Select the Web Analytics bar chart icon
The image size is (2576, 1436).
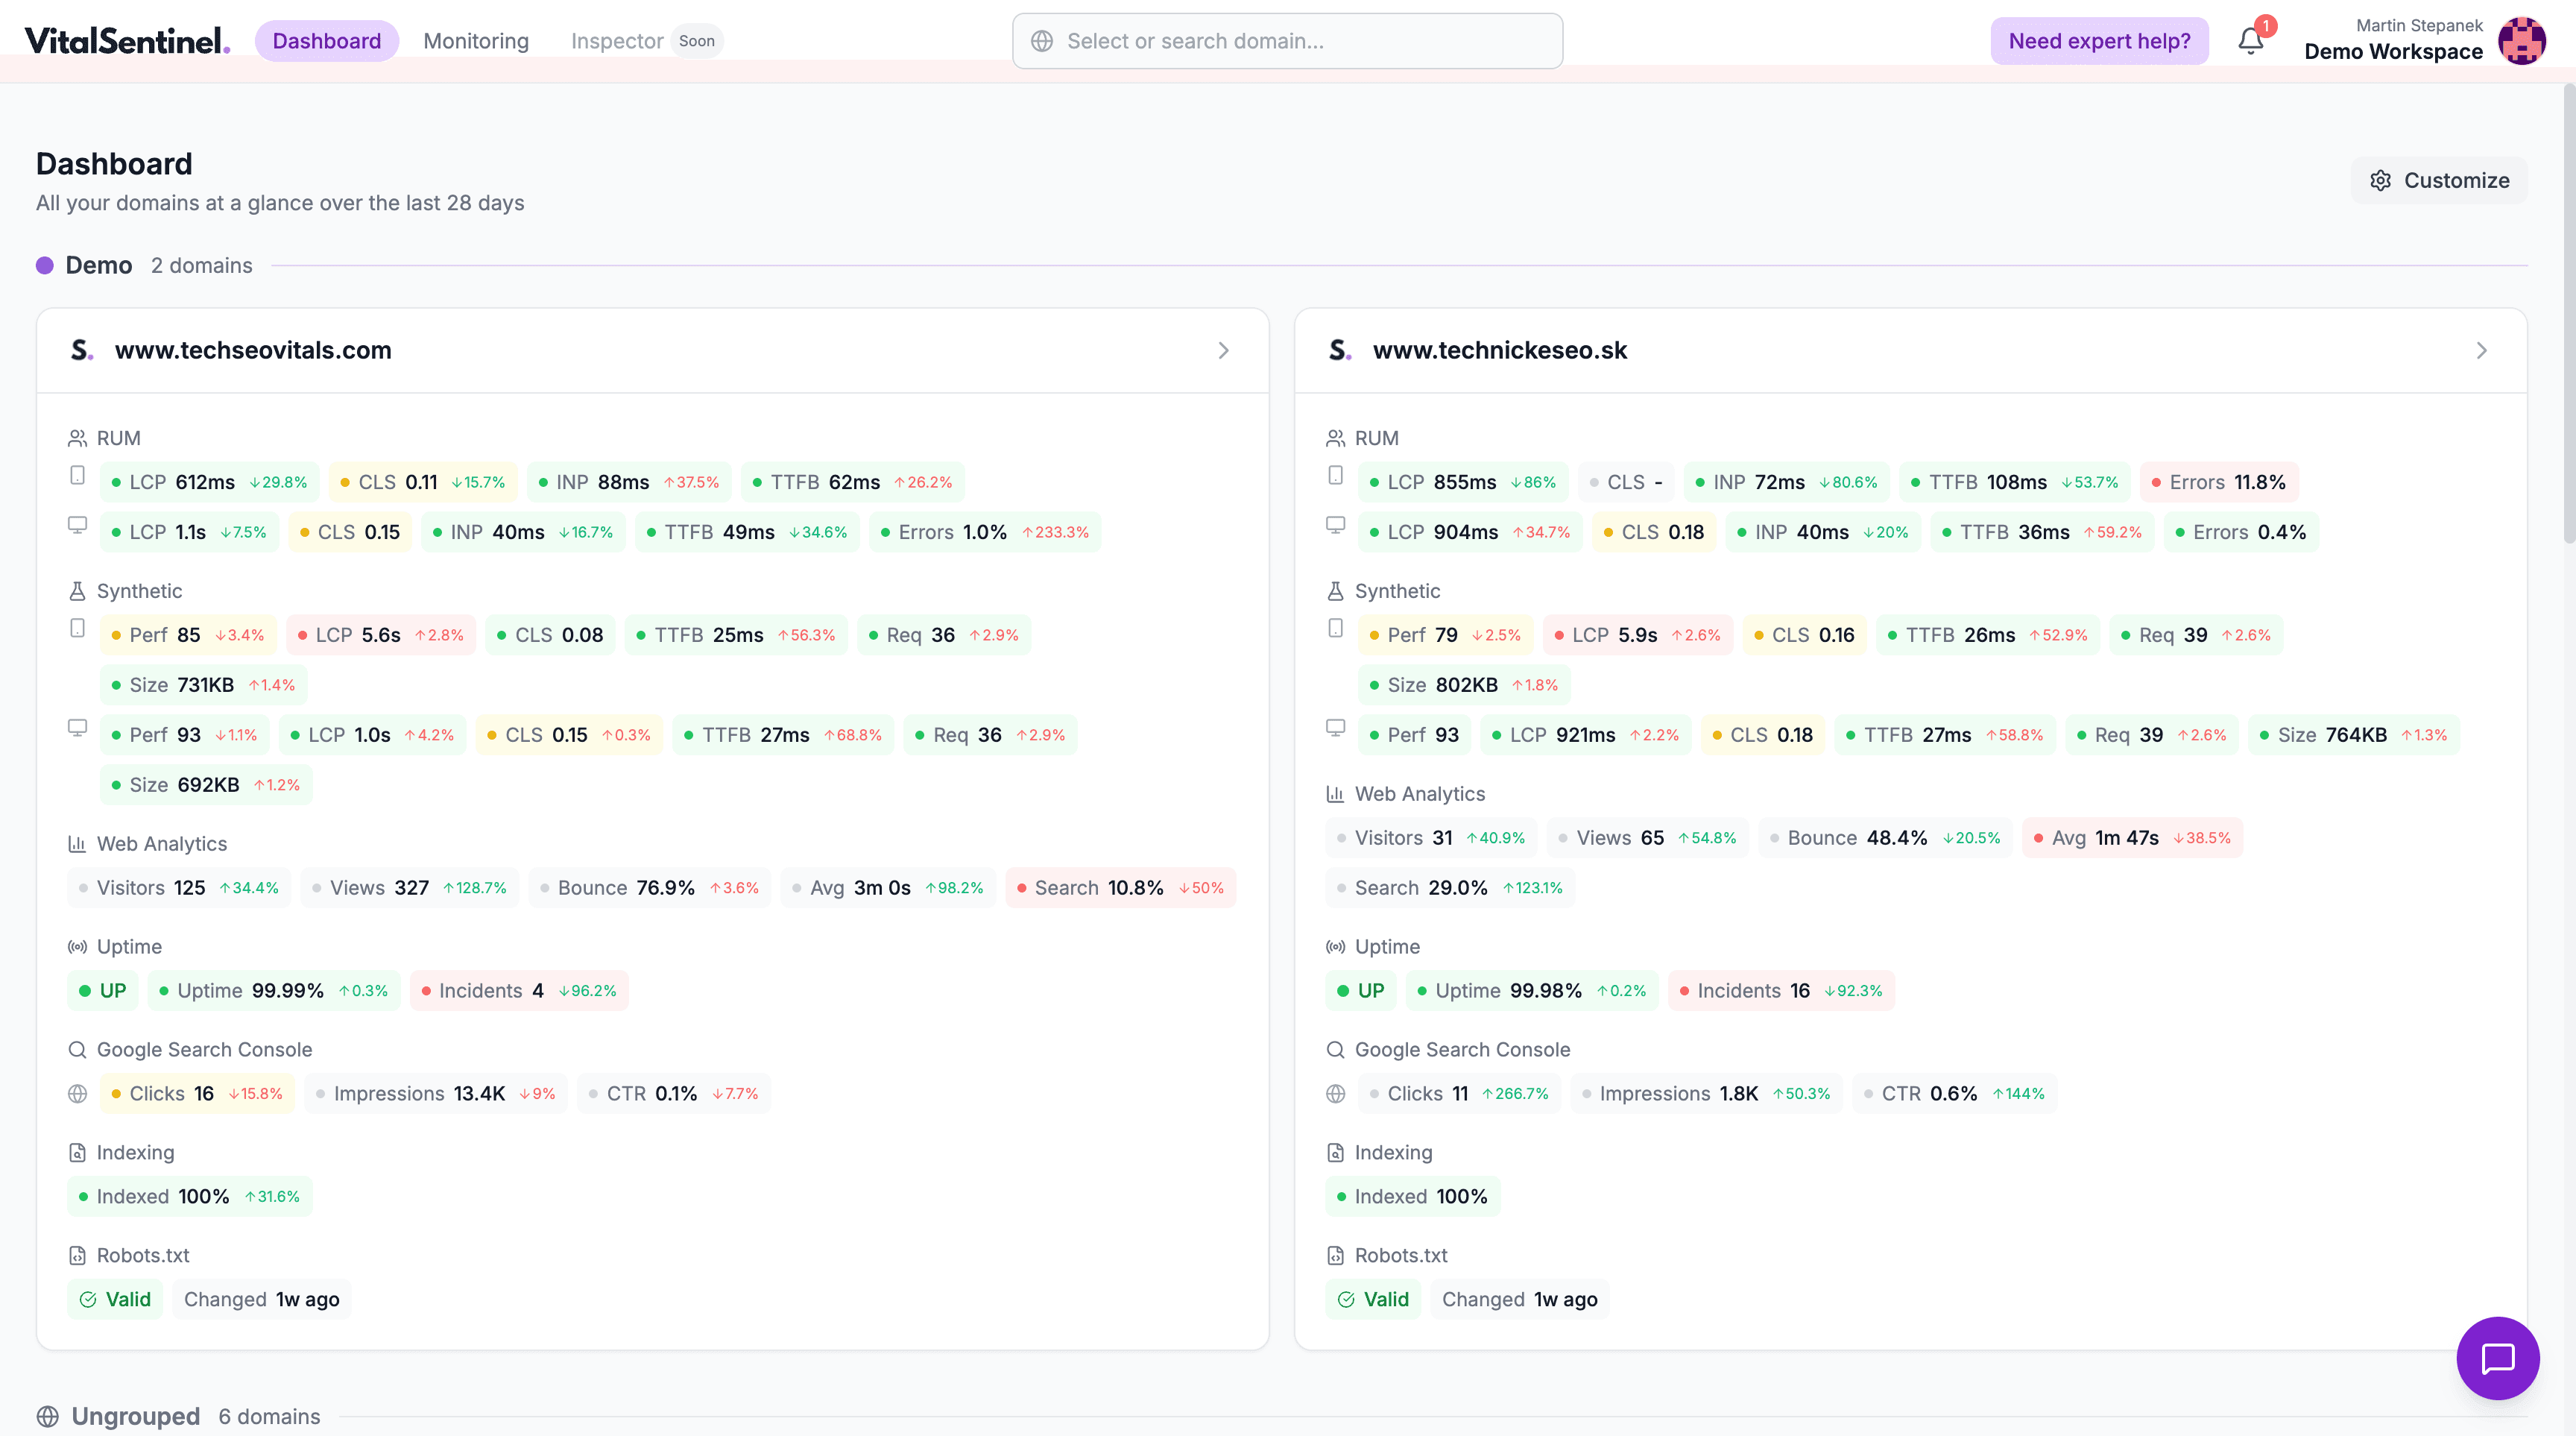pos(78,843)
